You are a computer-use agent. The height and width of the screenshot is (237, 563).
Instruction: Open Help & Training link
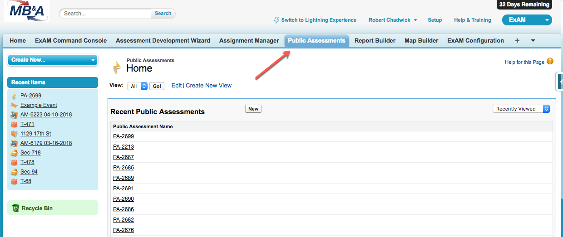click(x=473, y=20)
